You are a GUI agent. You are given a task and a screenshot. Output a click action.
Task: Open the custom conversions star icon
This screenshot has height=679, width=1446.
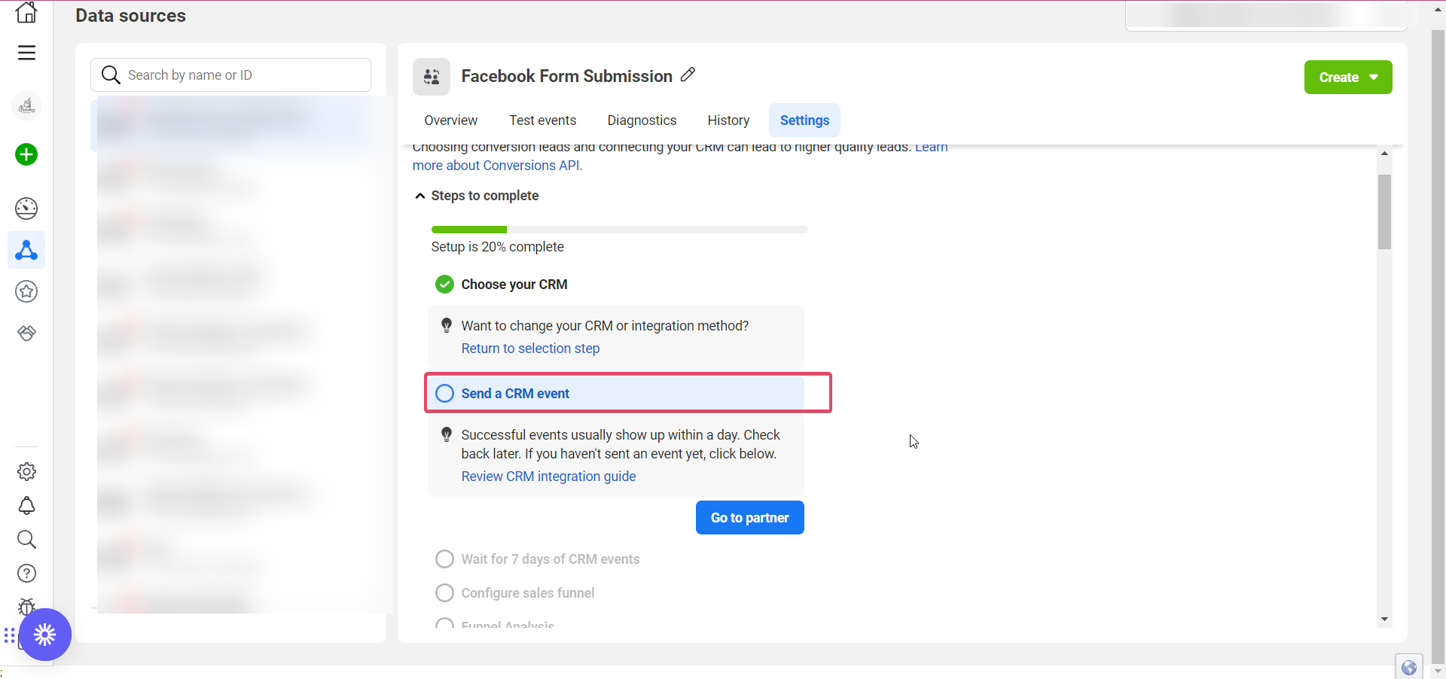tap(26, 291)
